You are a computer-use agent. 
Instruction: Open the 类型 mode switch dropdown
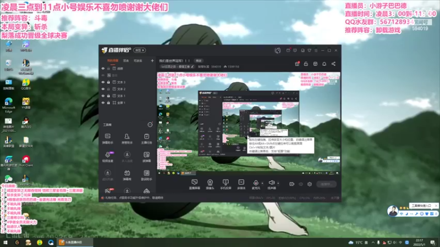140,50
